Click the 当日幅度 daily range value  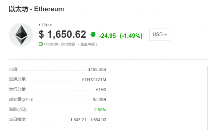click(x=88, y=120)
